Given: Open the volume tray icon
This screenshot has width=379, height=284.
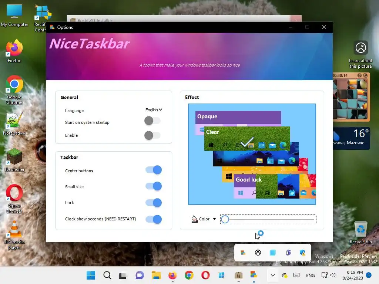Looking at the screenshot, I should (x=333, y=275).
